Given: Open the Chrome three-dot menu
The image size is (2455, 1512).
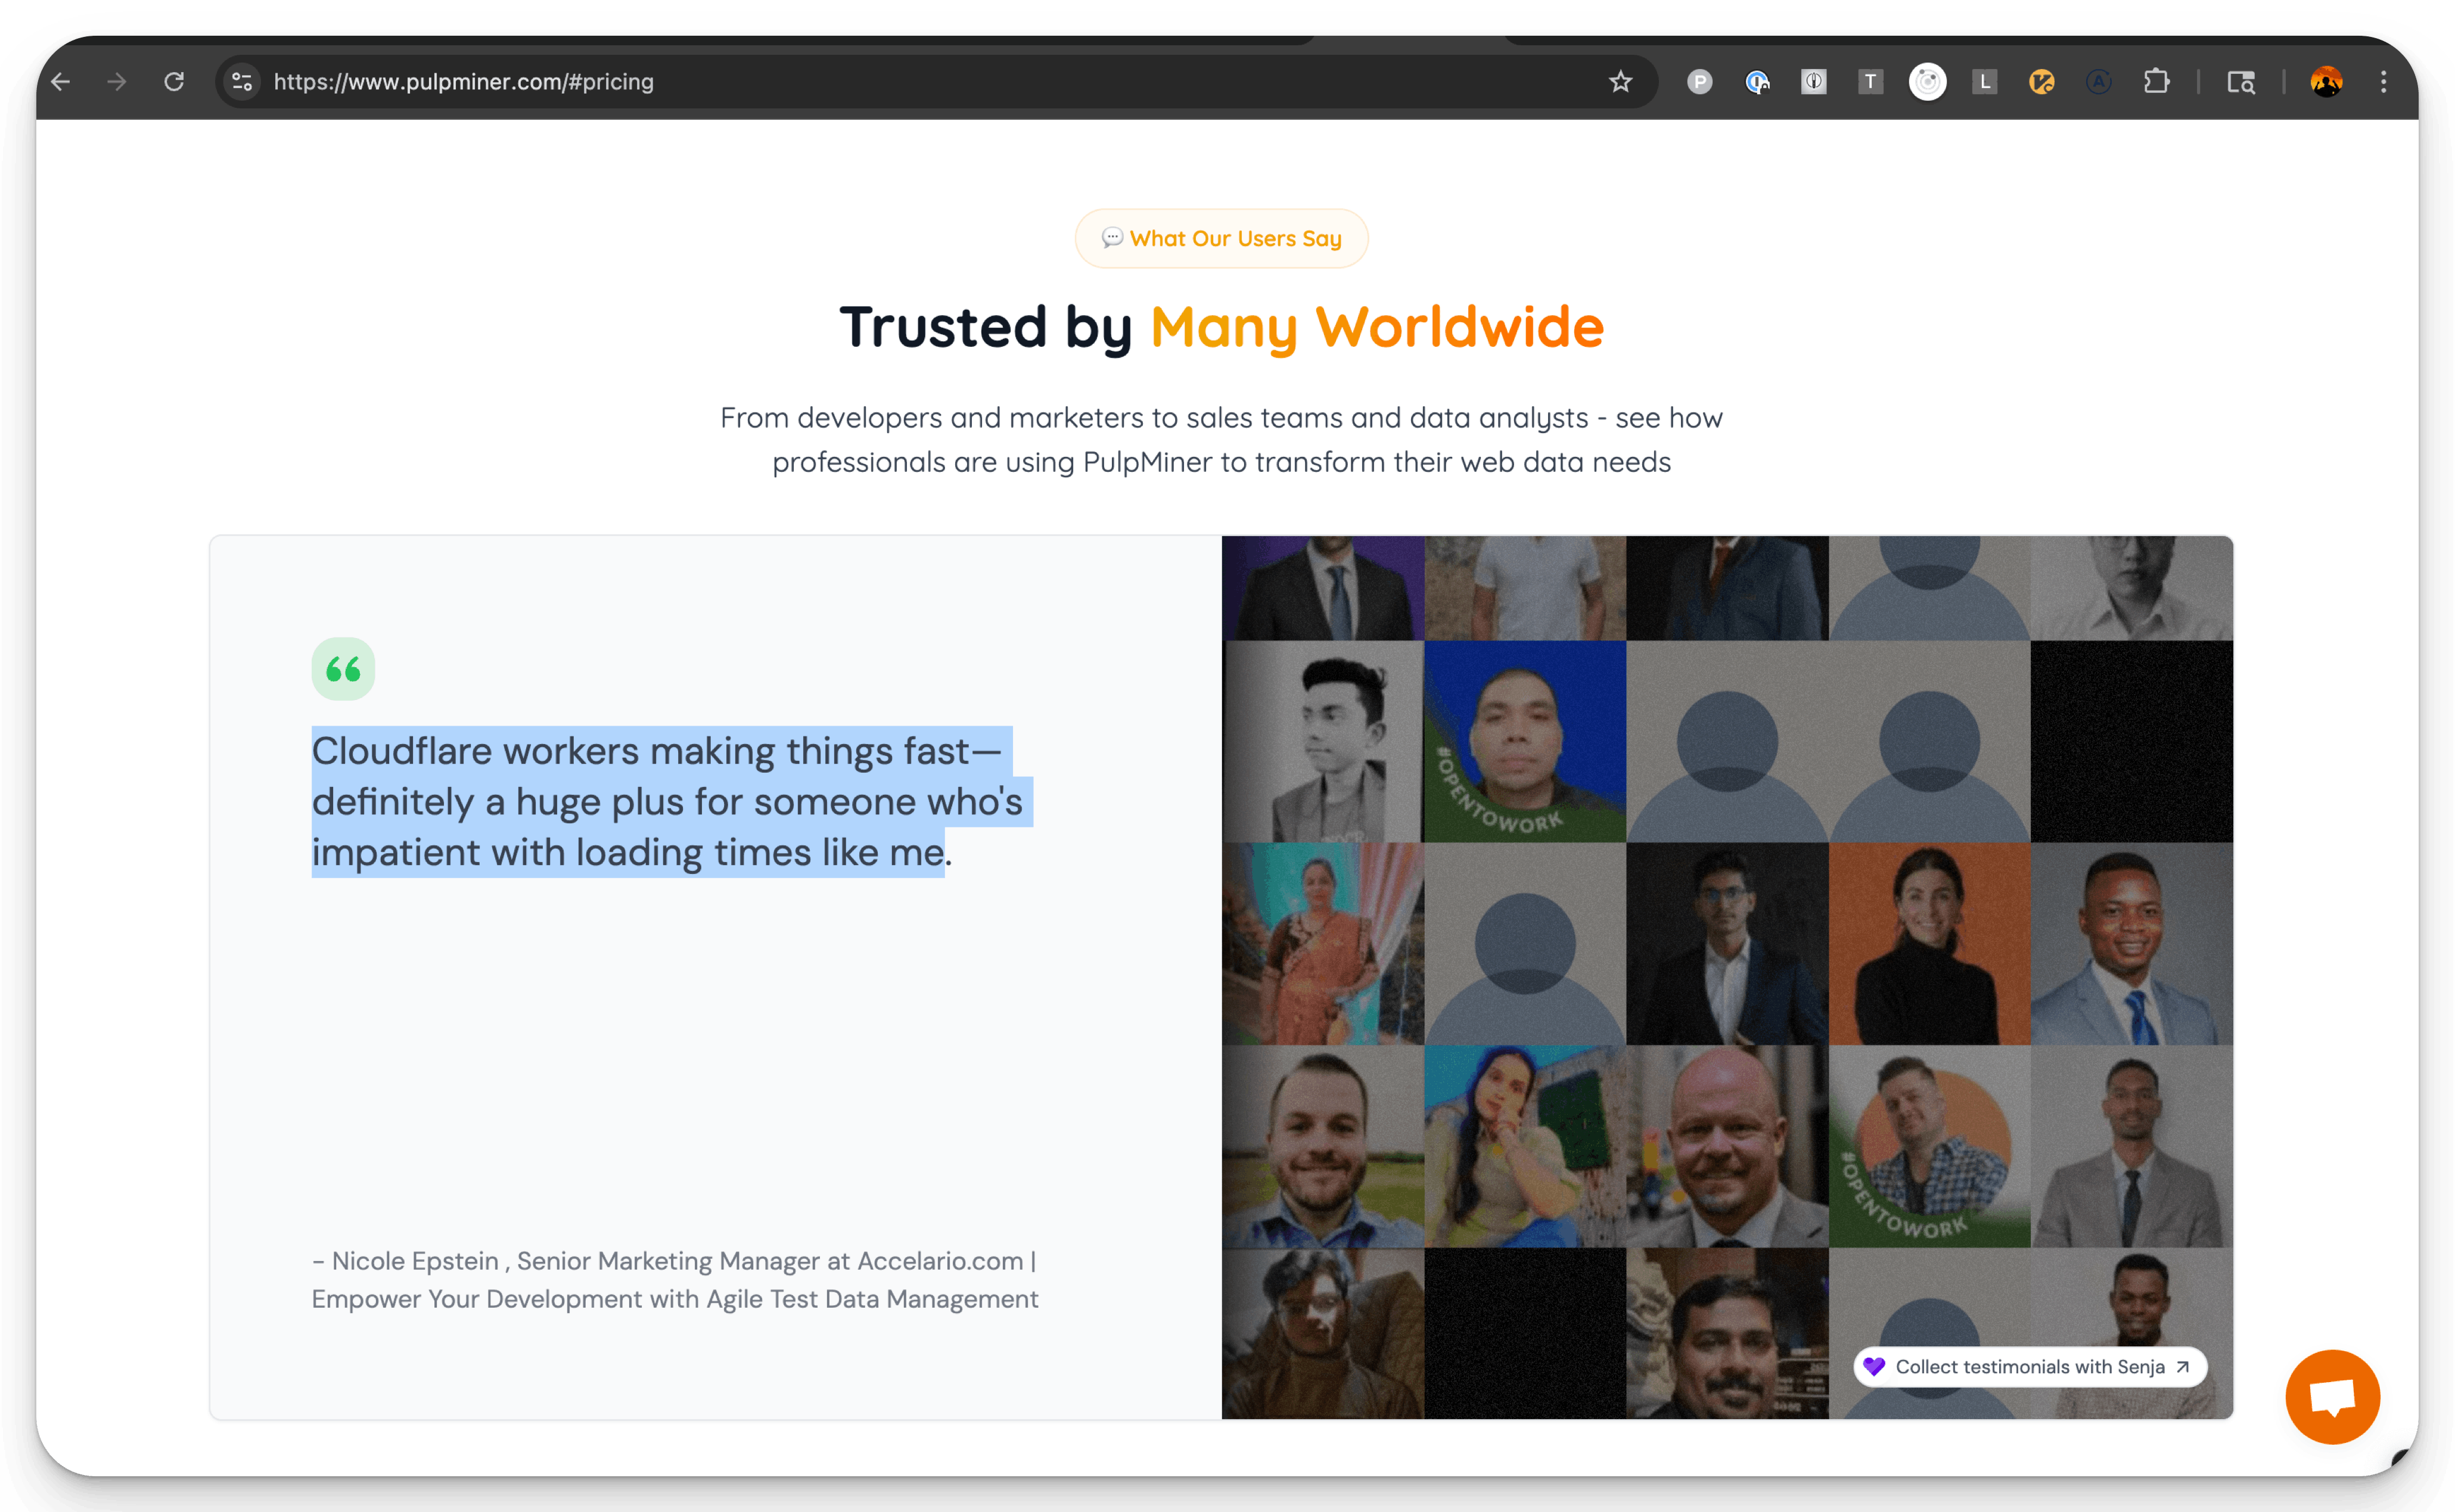Looking at the screenshot, I should coord(2383,82).
